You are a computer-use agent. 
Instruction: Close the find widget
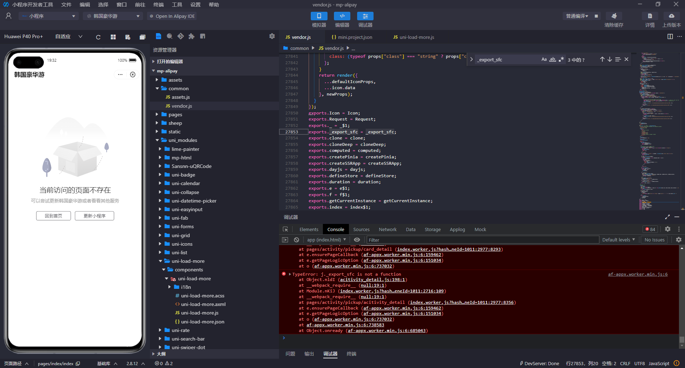tap(626, 60)
